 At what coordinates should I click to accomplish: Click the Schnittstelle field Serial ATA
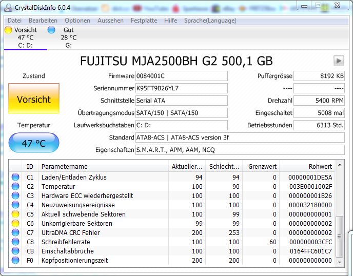point(182,101)
